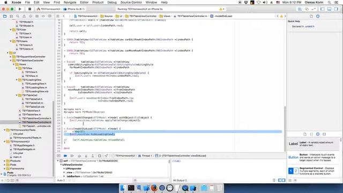
Task: Collapse the TSYTableViewController group
Action: pyautogui.click(x=11, y=61)
